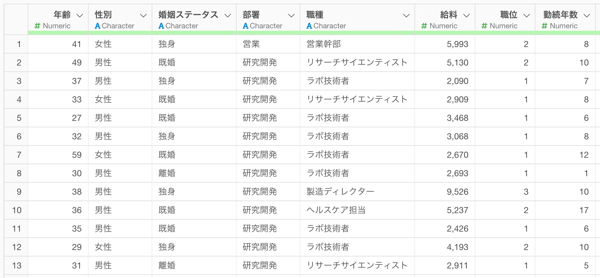Open the 性別 column dropdown arrow
Screen dimensions: 600x278
[x=143, y=15]
